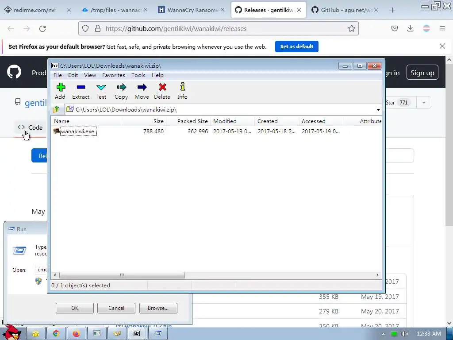Open the Start menu bird icon
453x340 pixels.
click(x=12, y=332)
